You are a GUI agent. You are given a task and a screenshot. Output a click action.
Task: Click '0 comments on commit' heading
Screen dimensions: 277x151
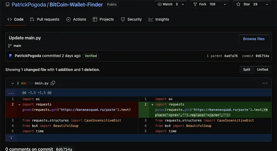(x=29, y=149)
